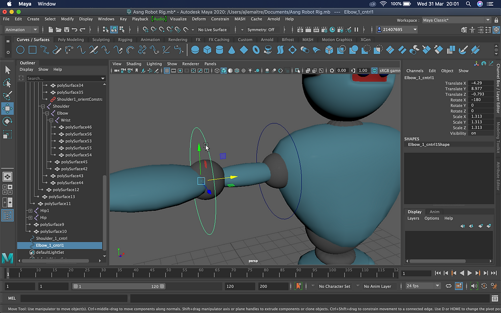Click the Open Scene folder icon
Viewport: 501px width, 313px height.
[x=58, y=30]
